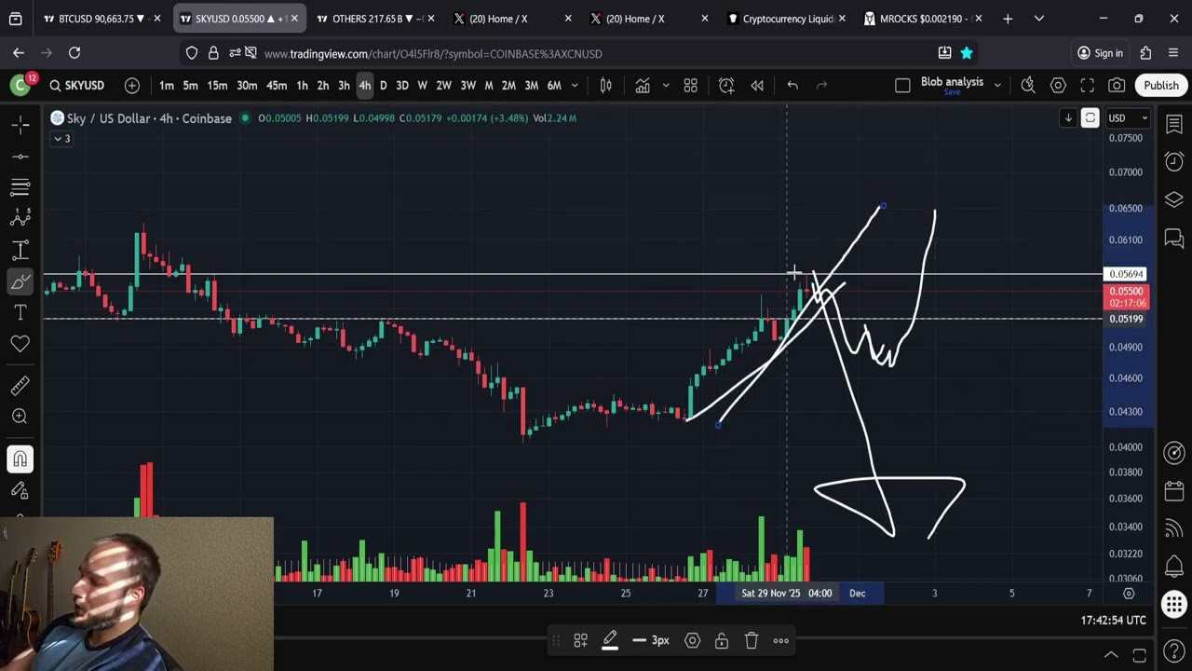Select the trend line tool

pyautogui.click(x=20, y=156)
